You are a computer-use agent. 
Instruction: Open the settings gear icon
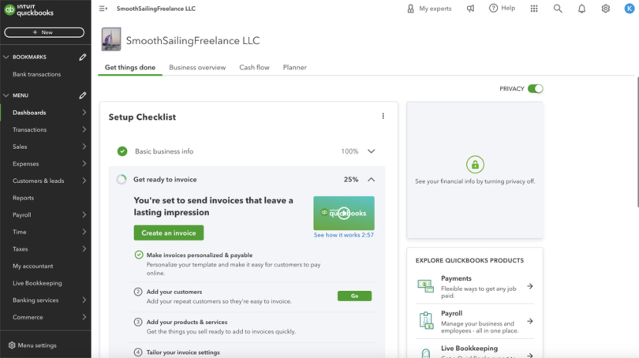click(606, 8)
